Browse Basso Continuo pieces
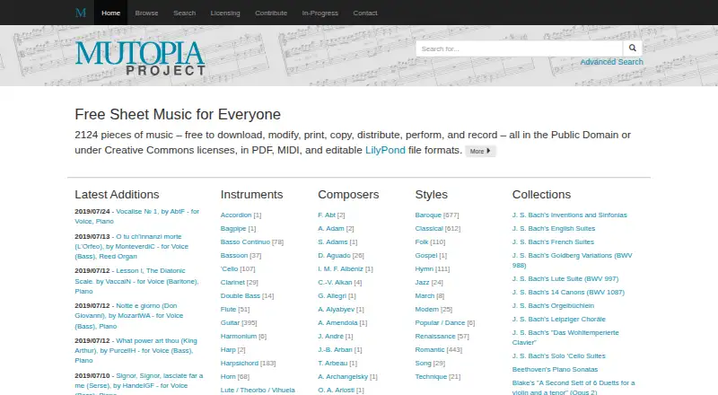Screen dimensions: 718x395 [x=245, y=242]
